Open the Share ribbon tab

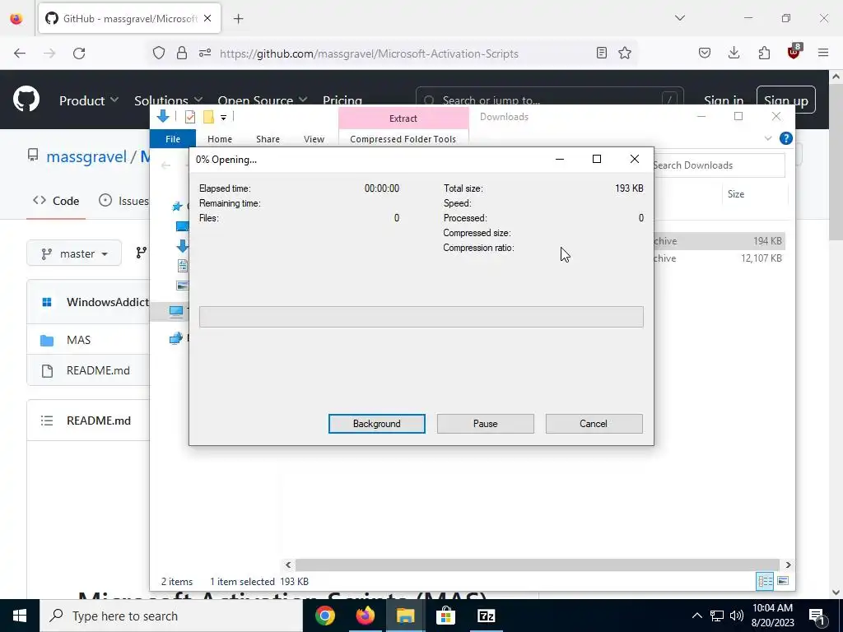[268, 138]
